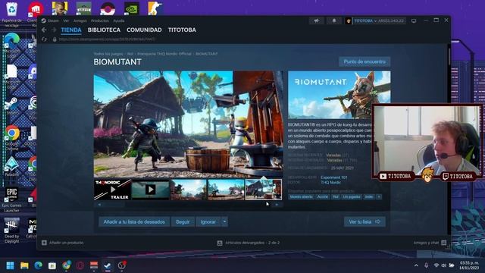The height and width of the screenshot is (273, 485).
Task: Open Epic Games Launcher desktop icon
Action: coord(12,199)
